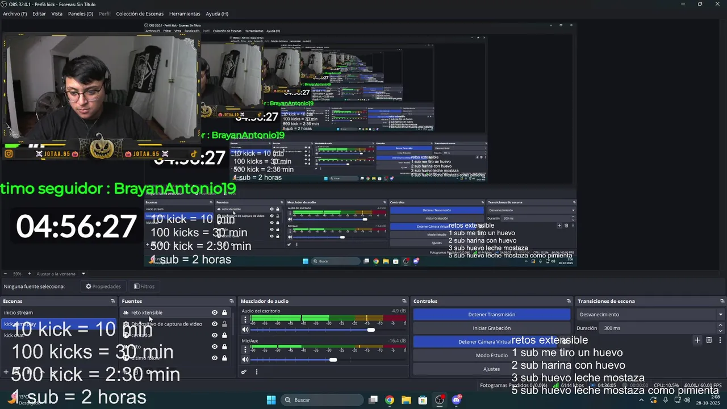Toggle visibility of the last source row
The width and height of the screenshot is (727, 409).
(215, 358)
